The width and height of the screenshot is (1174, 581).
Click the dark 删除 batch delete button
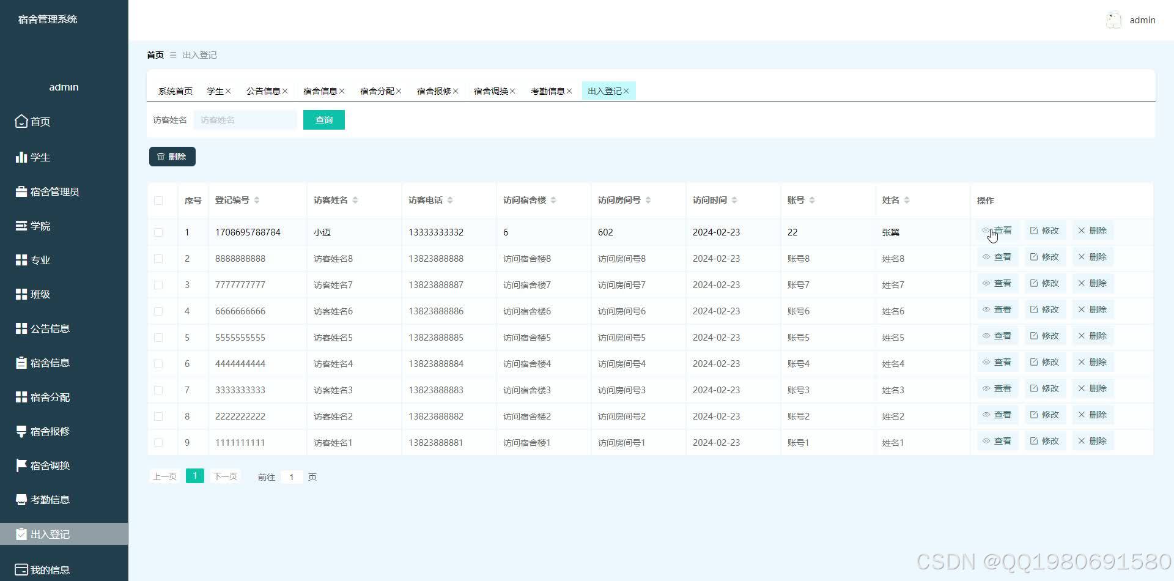pos(172,157)
